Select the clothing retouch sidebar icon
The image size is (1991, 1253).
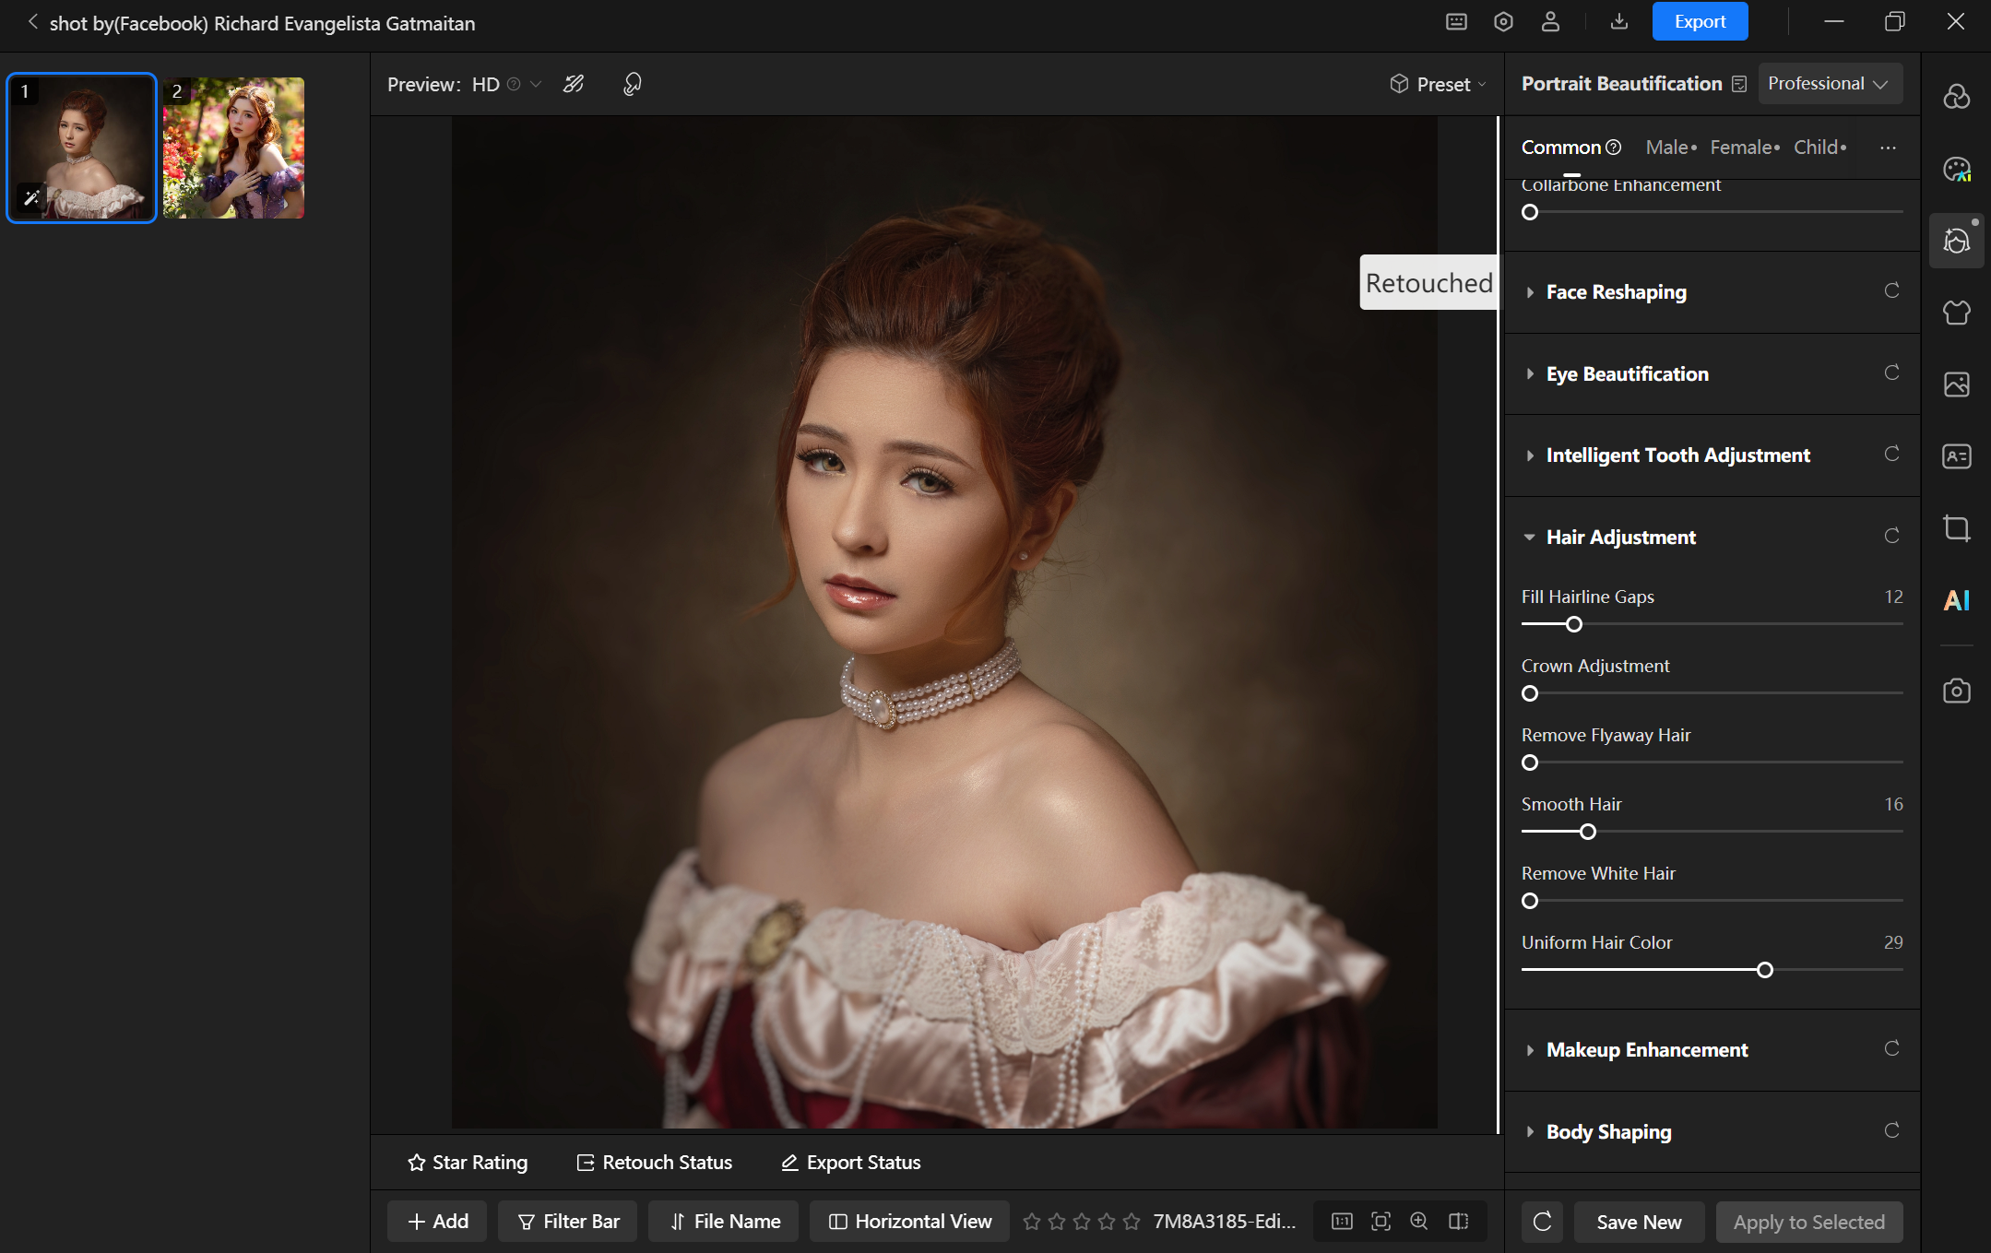(1956, 313)
